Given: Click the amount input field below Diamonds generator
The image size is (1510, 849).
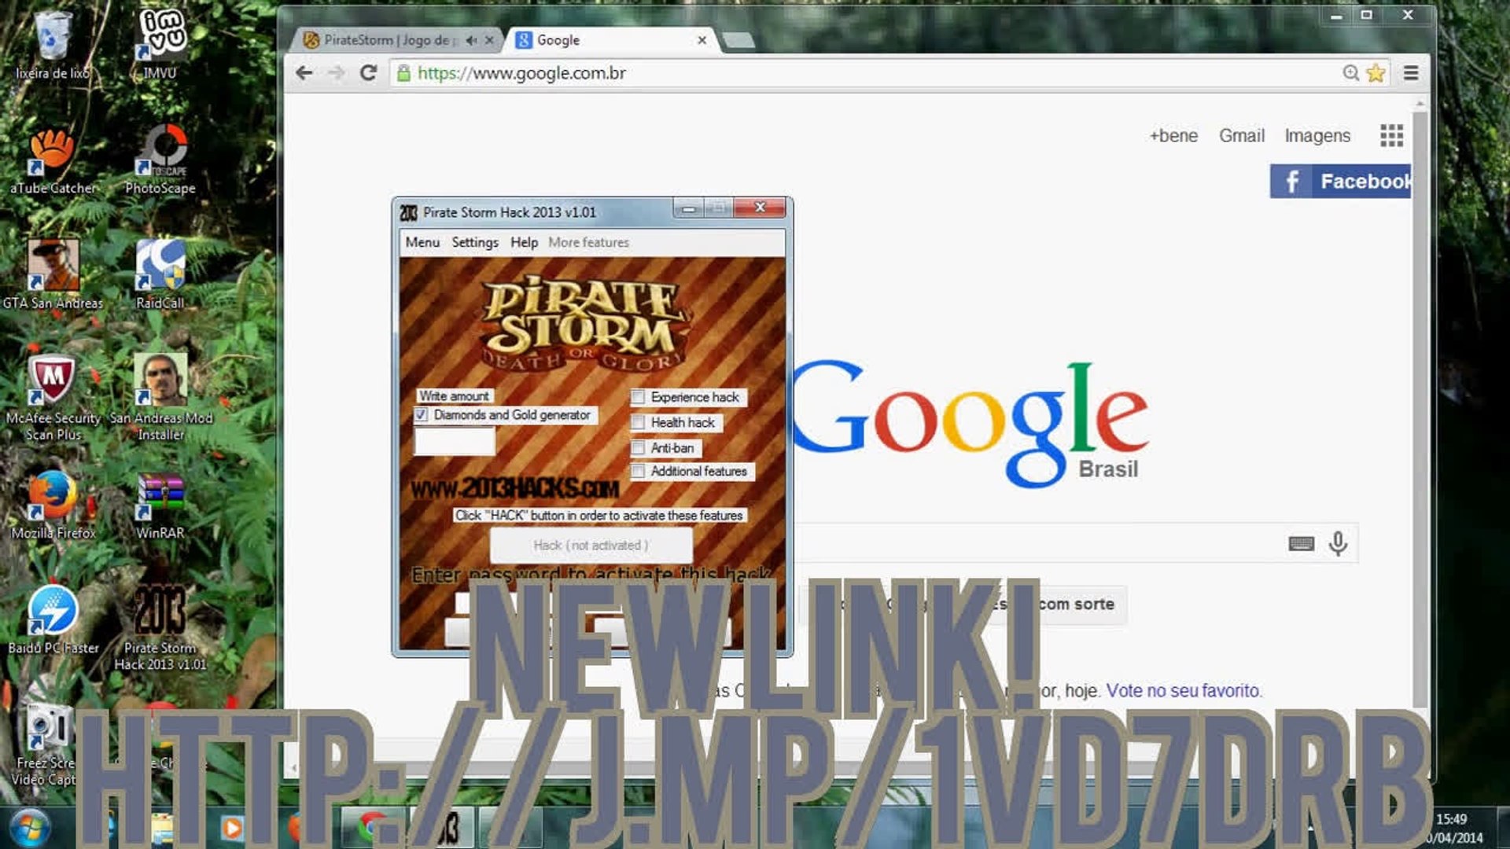Looking at the screenshot, I should pyautogui.click(x=455, y=442).
